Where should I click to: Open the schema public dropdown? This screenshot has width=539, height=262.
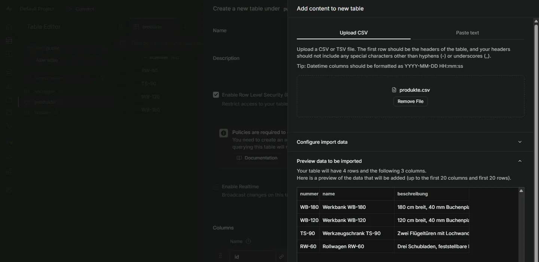coord(66,48)
